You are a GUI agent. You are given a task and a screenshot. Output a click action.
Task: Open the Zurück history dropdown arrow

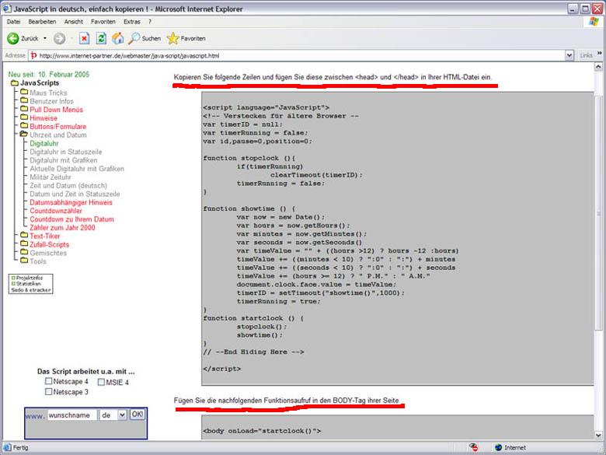[45, 38]
